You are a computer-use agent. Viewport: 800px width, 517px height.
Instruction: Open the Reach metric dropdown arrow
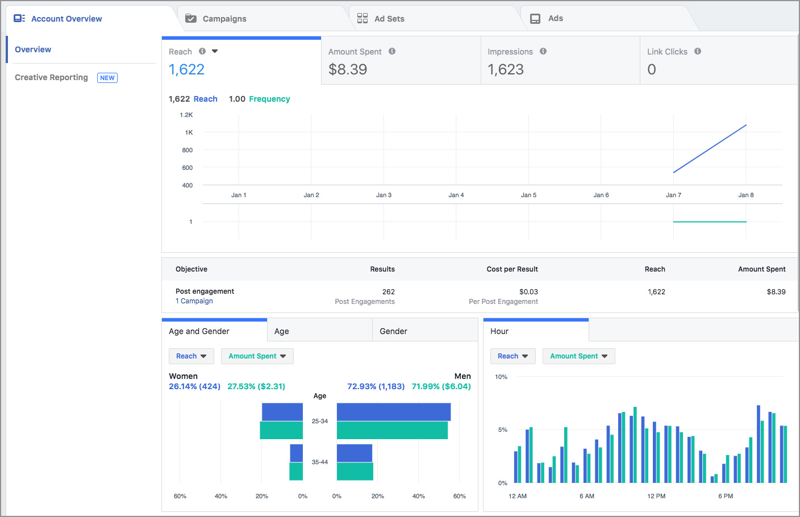pos(215,51)
